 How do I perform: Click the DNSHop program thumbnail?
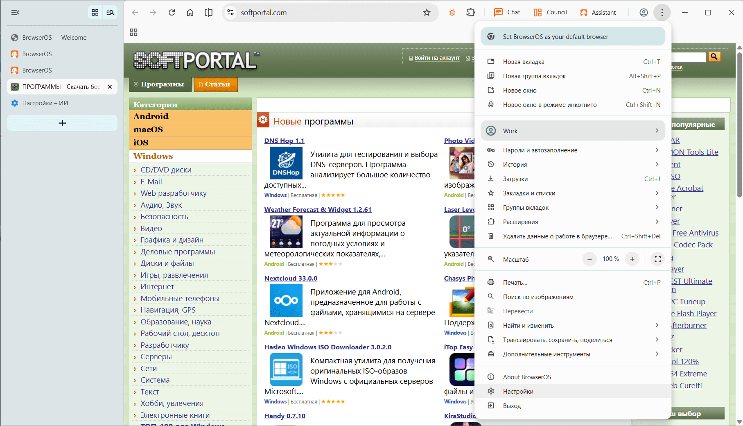point(286,163)
